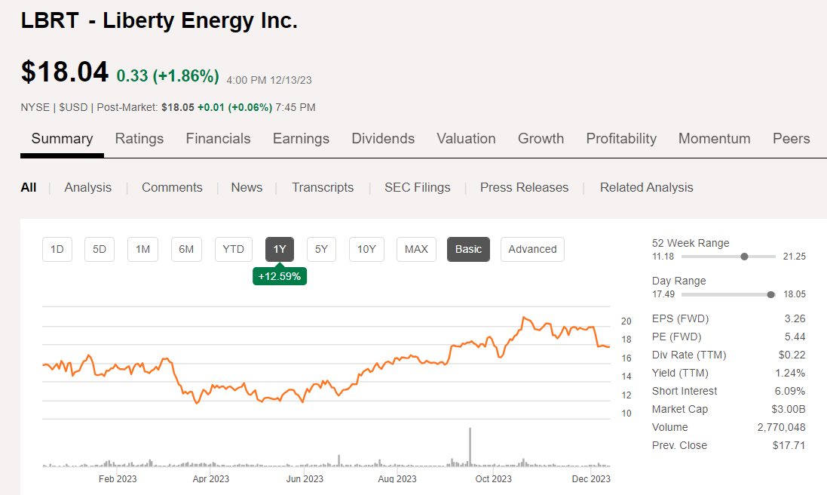
Task: Show Press Releases only
Action: click(524, 187)
